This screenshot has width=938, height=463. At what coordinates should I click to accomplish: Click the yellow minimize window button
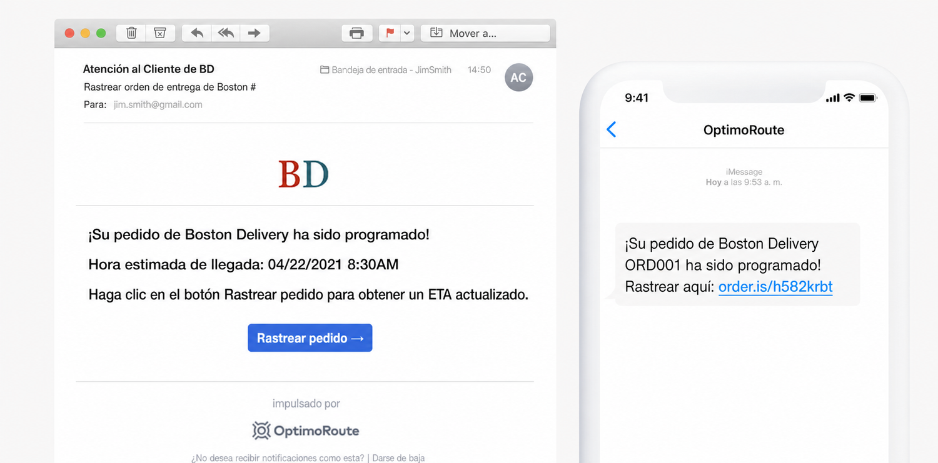(85, 33)
